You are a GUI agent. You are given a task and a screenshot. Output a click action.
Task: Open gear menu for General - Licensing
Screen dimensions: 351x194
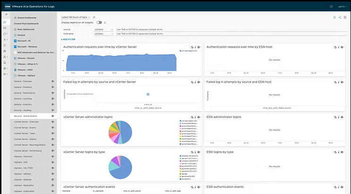53,99
